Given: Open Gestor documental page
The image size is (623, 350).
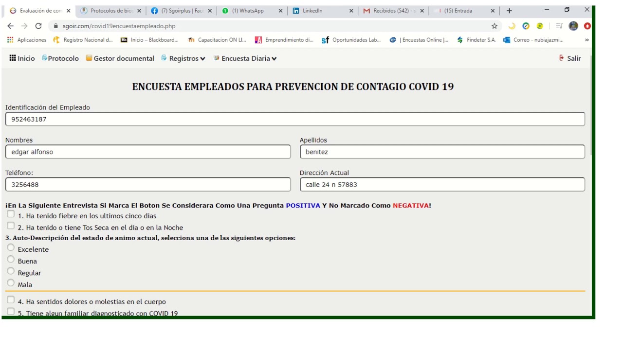Looking at the screenshot, I should point(120,58).
